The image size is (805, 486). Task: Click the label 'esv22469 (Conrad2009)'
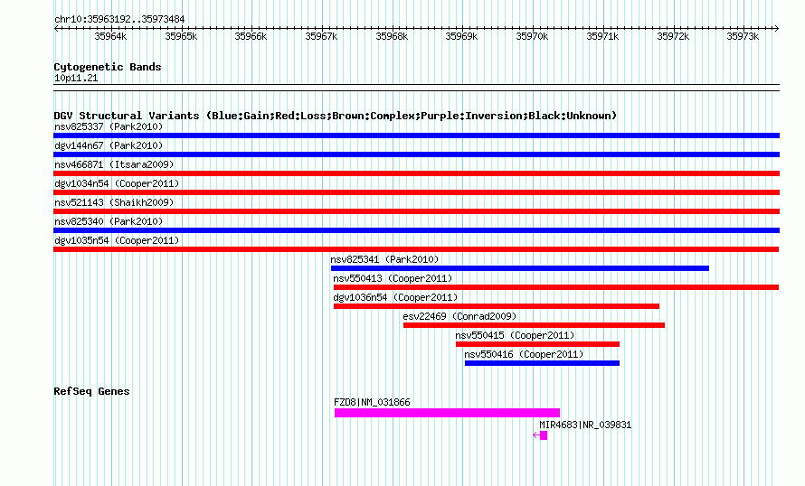pos(459,316)
